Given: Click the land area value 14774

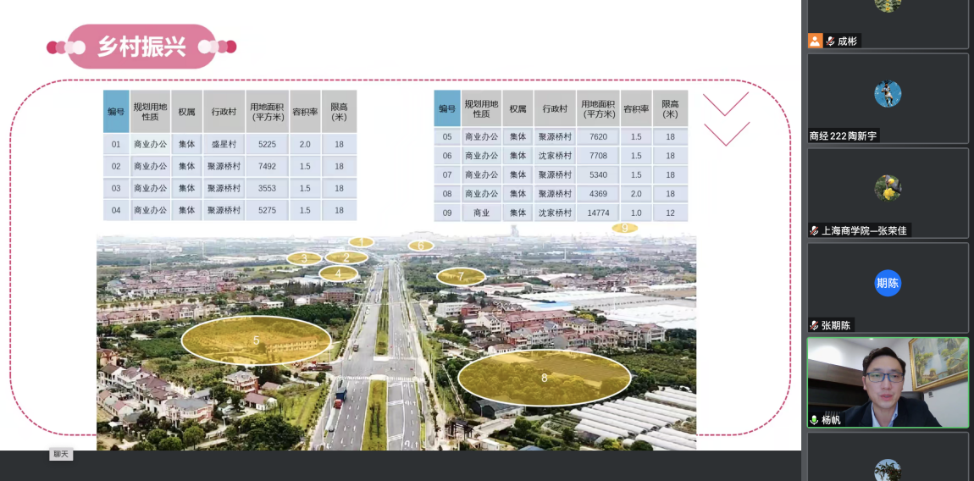Looking at the screenshot, I should pos(598,213).
